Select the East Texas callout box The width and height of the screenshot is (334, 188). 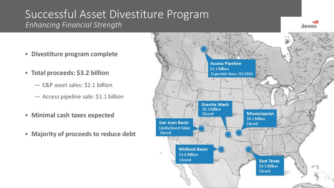(x=270, y=166)
